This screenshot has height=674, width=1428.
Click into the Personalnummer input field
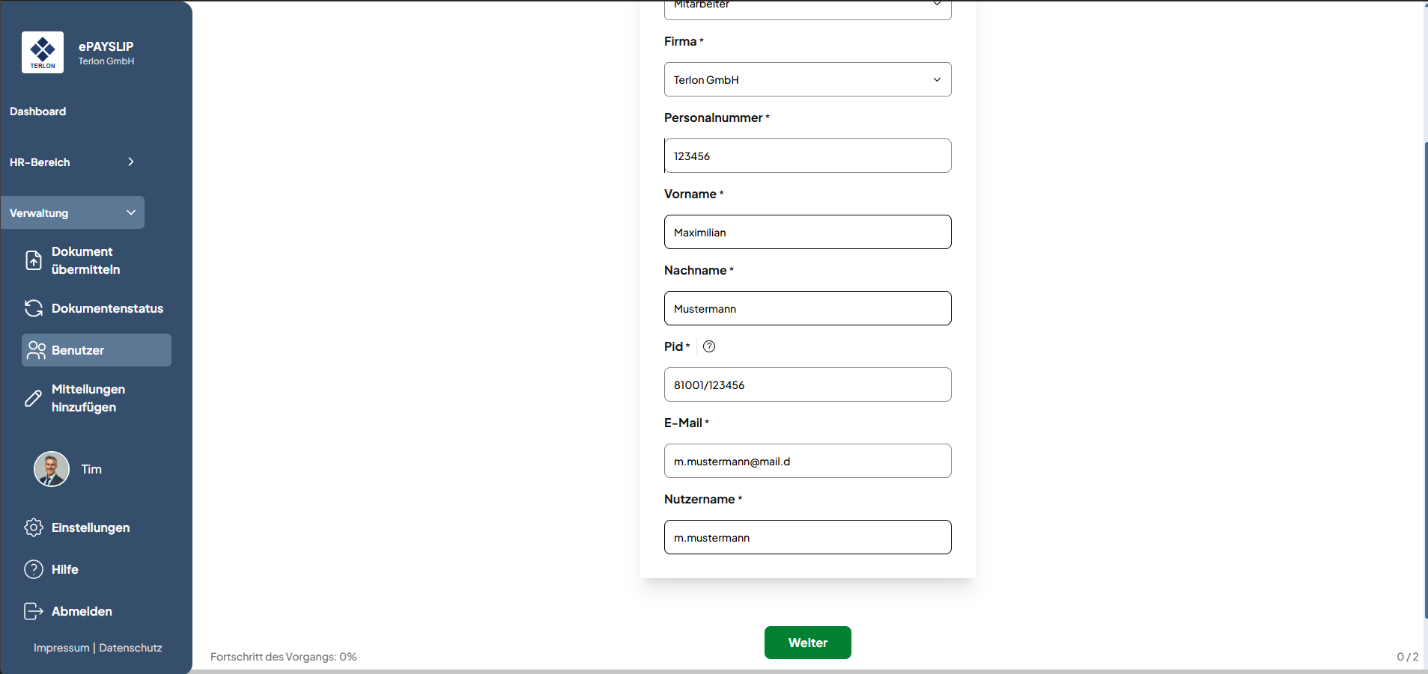[807, 156]
